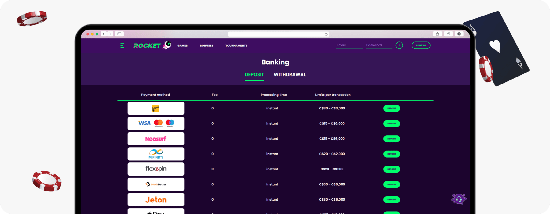Screen dimensions: 550x214
Task: Open the Bonuses menu
Action: pos(207,45)
